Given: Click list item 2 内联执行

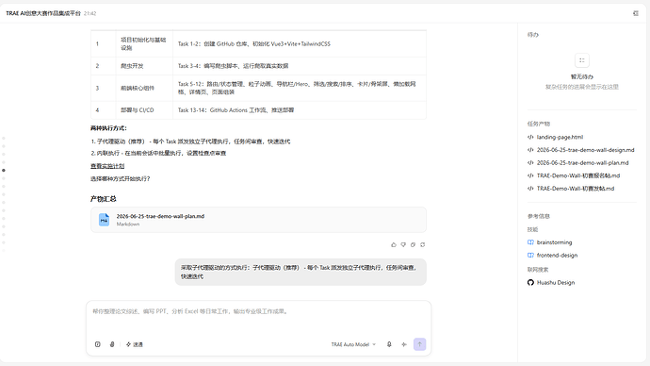Looking at the screenshot, I should [158, 153].
